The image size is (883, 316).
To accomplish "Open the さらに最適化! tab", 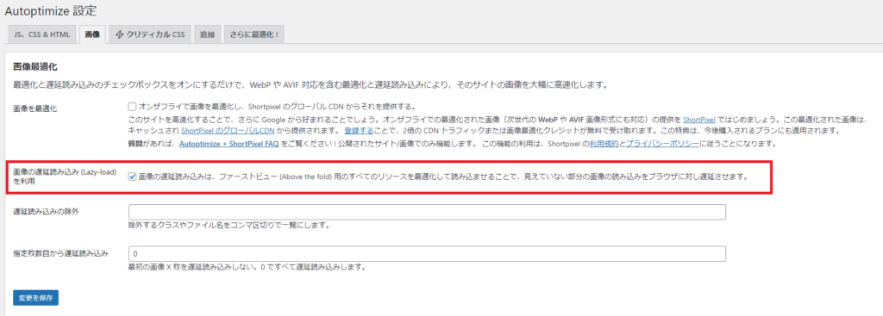I will (254, 34).
